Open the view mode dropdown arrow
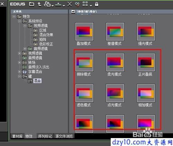Image resolution: width=173 pixels, height=146 pixels. click(x=91, y=6)
